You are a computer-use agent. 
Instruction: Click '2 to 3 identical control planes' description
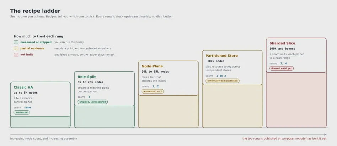(x=23, y=100)
